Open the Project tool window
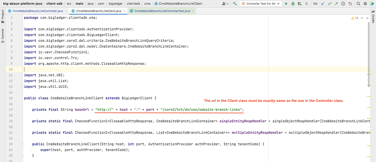 click(3, 16)
